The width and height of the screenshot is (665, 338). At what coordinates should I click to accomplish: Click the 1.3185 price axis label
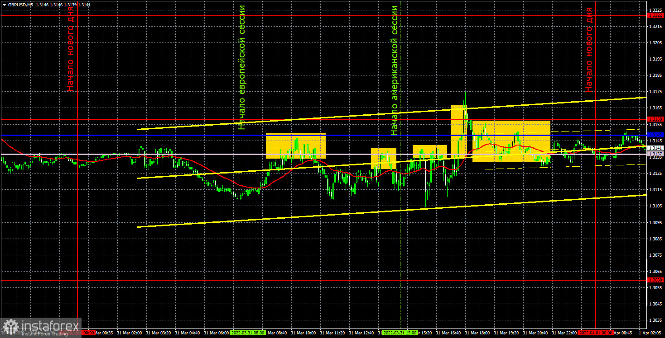point(655,75)
